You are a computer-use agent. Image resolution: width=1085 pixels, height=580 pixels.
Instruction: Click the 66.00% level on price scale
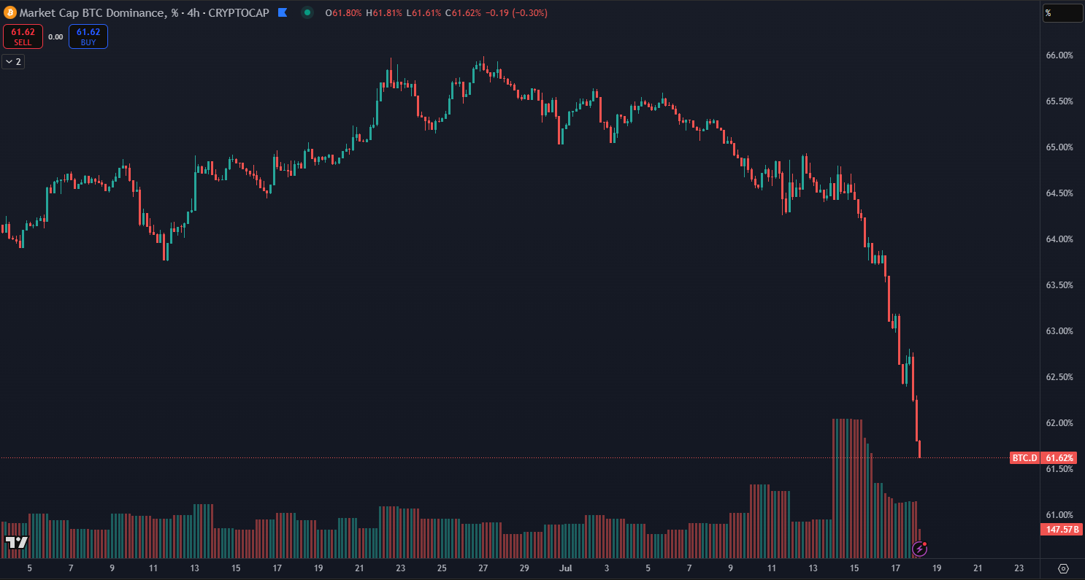click(1059, 55)
